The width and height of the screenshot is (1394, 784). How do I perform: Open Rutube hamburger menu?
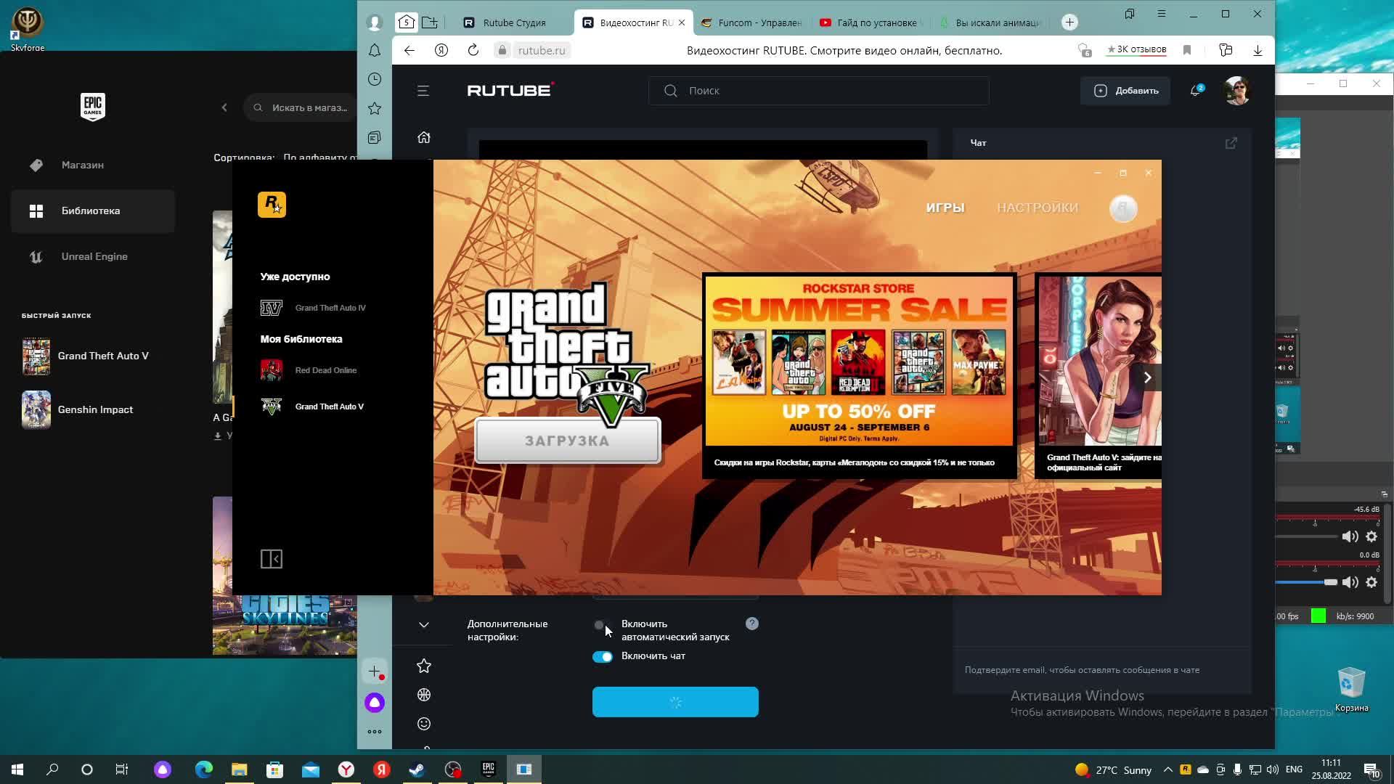(423, 91)
